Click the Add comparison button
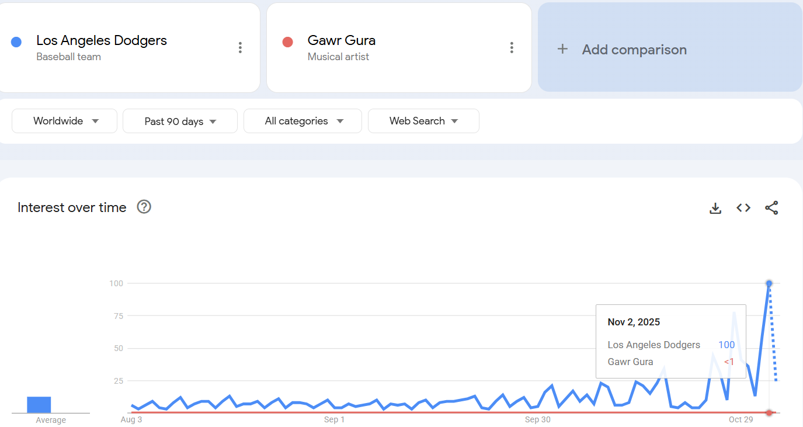This screenshot has height=427, width=803. coord(670,47)
